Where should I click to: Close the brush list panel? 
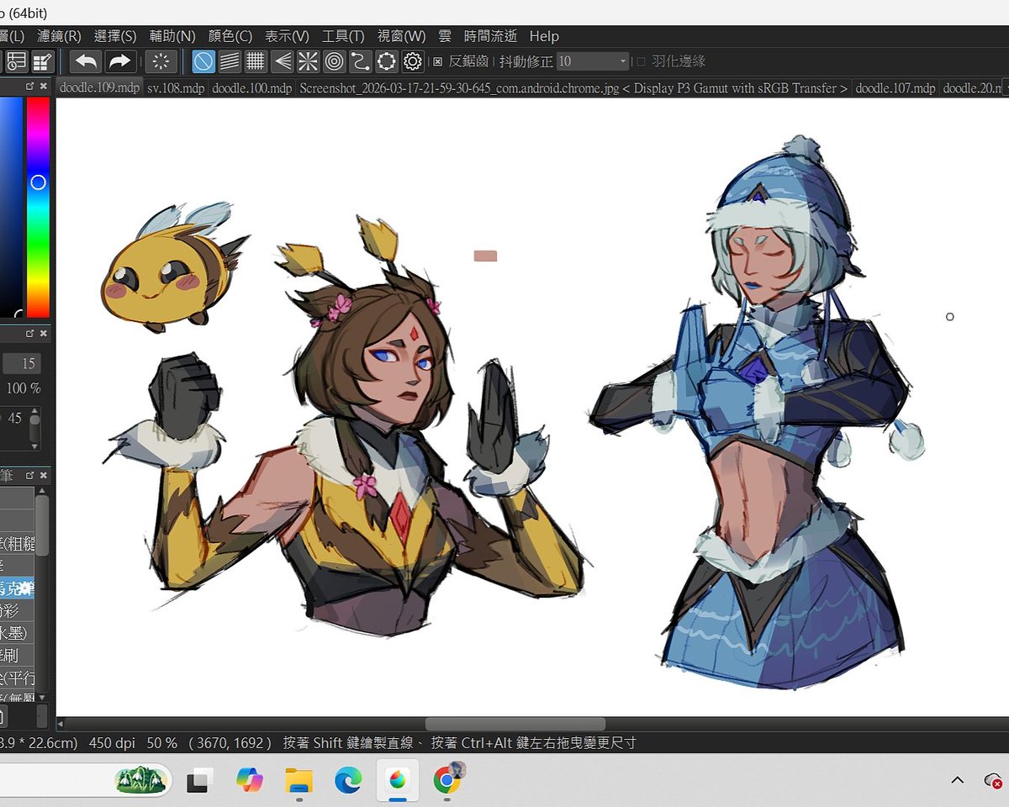[x=44, y=476]
